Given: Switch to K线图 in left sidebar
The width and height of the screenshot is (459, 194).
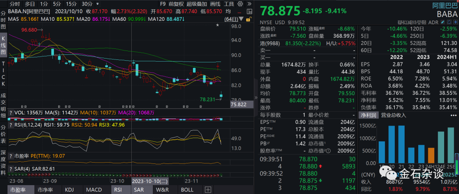Looking at the screenshot, I should [x=3, y=46].
